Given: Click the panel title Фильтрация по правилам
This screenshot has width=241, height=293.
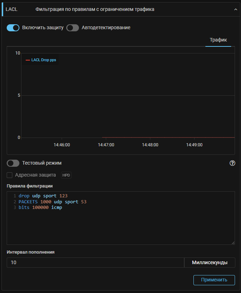Looking at the screenshot, I should (95, 9).
